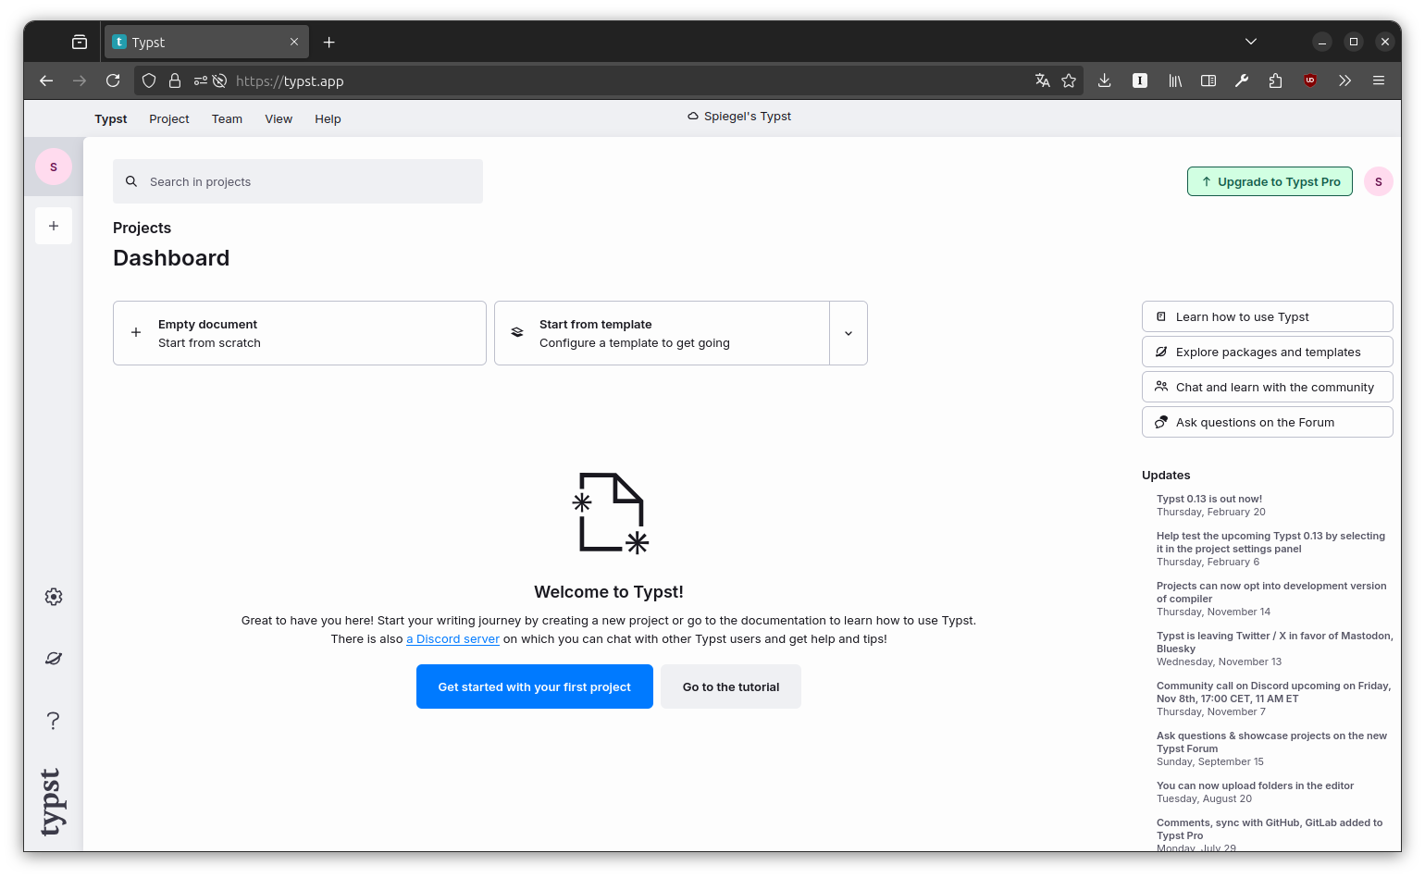Show more toolbar tools chevrons
This screenshot has height=878, width=1425.
tap(1344, 80)
